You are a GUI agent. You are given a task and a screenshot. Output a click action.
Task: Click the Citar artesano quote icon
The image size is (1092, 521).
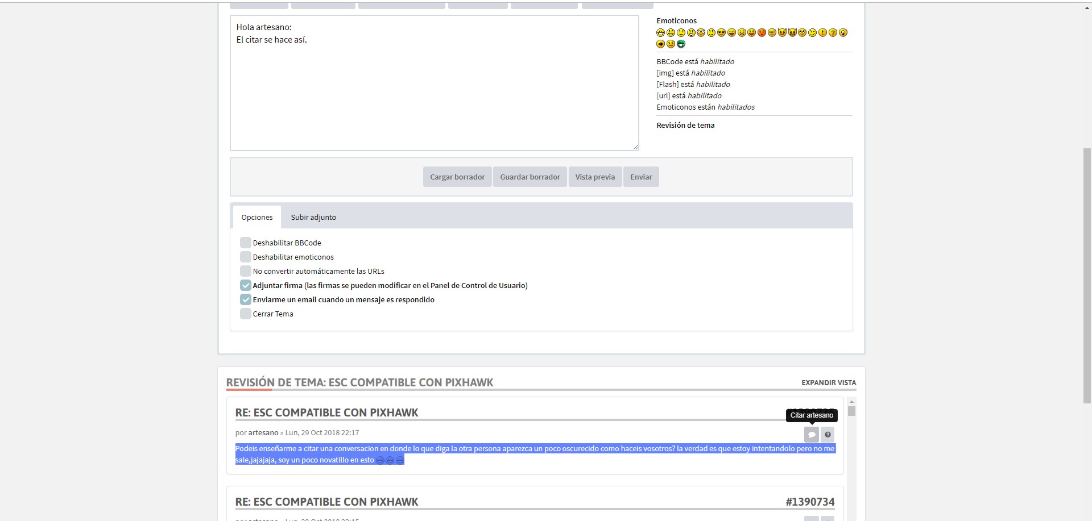point(811,435)
